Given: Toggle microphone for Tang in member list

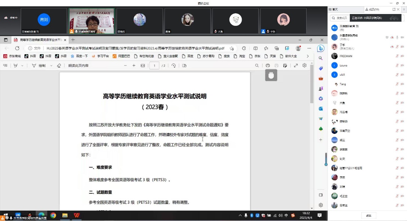Looking at the screenshot, I should pyautogui.click(x=397, y=84).
